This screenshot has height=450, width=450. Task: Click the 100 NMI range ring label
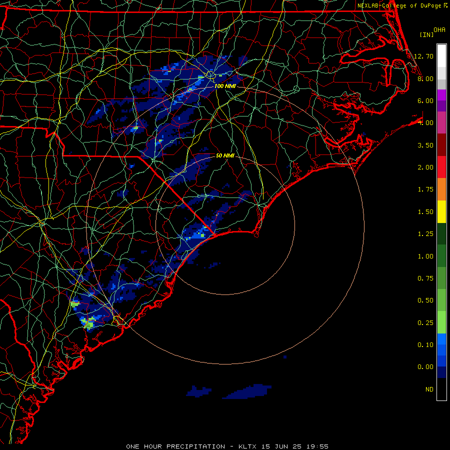[225, 86]
